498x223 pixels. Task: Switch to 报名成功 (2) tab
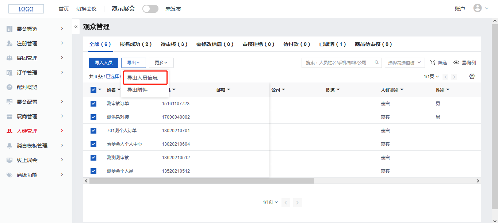point(136,44)
